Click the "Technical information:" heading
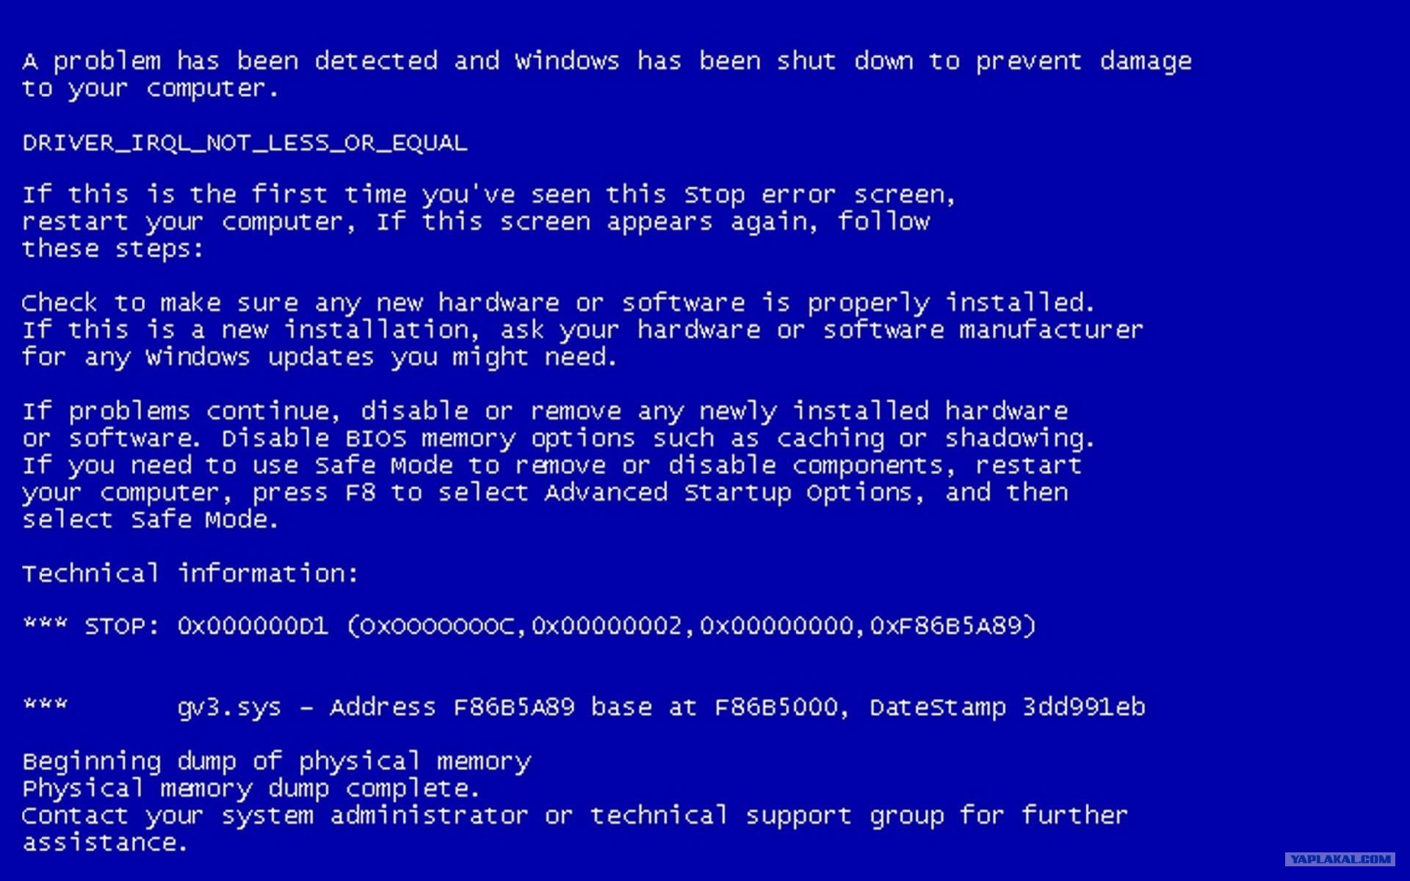This screenshot has width=1410, height=881. tap(190, 573)
